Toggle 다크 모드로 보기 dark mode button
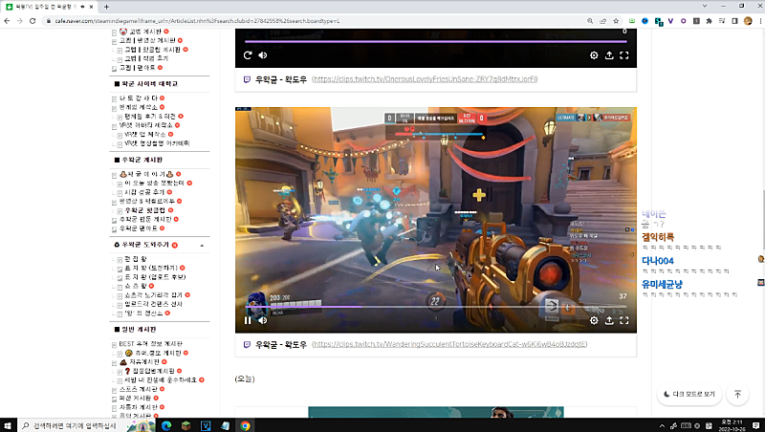 [688, 394]
